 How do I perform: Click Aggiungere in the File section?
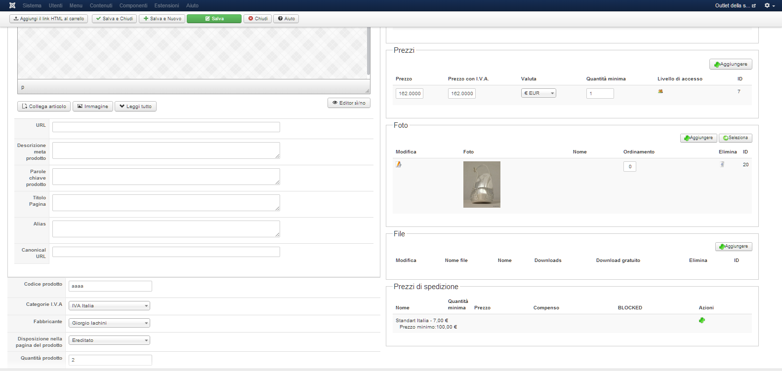pyautogui.click(x=734, y=247)
